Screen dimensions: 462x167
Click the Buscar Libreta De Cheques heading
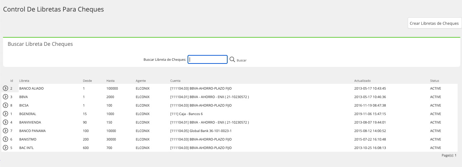(x=40, y=44)
